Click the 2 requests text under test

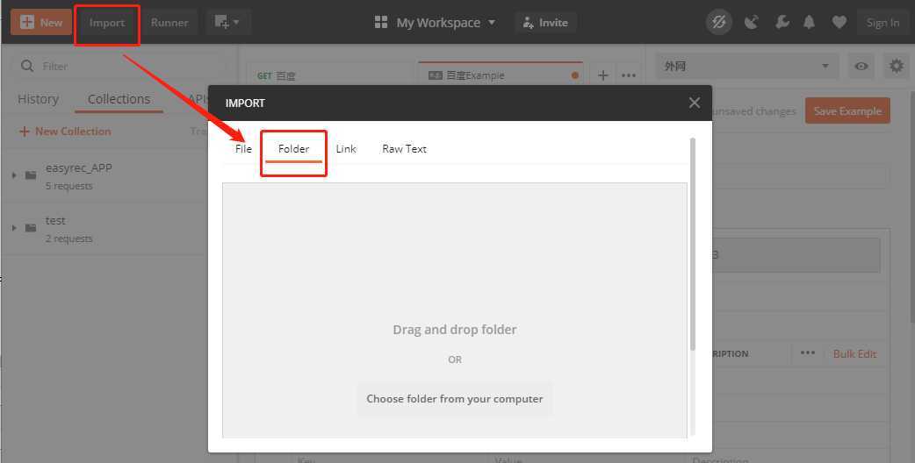click(x=68, y=239)
